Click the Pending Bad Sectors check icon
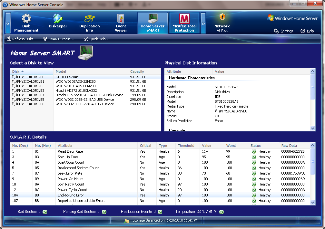This screenshot has width=325, height=229. point(104,212)
